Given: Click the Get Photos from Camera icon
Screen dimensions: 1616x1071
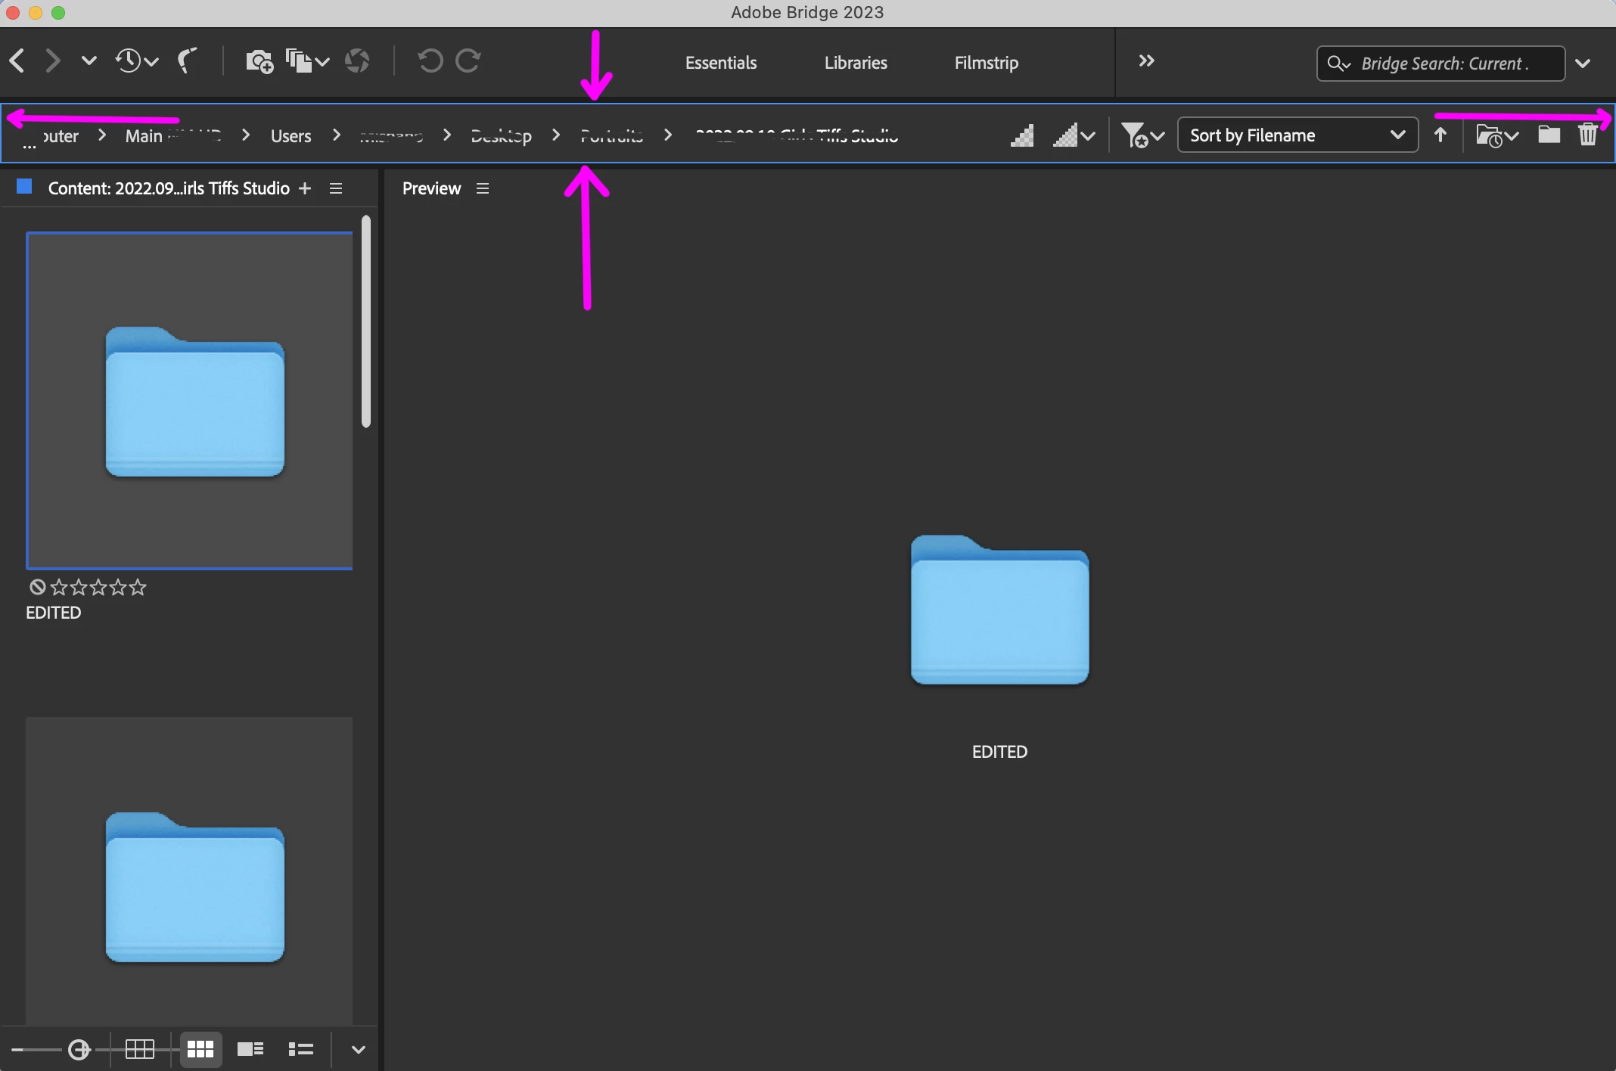Looking at the screenshot, I should point(259,61).
